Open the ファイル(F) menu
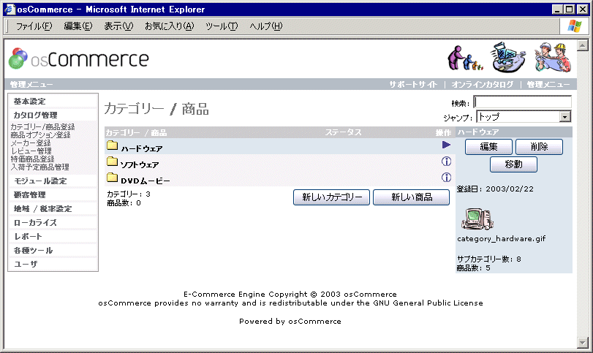Viewport: 593px width, 353px height. 34,26
